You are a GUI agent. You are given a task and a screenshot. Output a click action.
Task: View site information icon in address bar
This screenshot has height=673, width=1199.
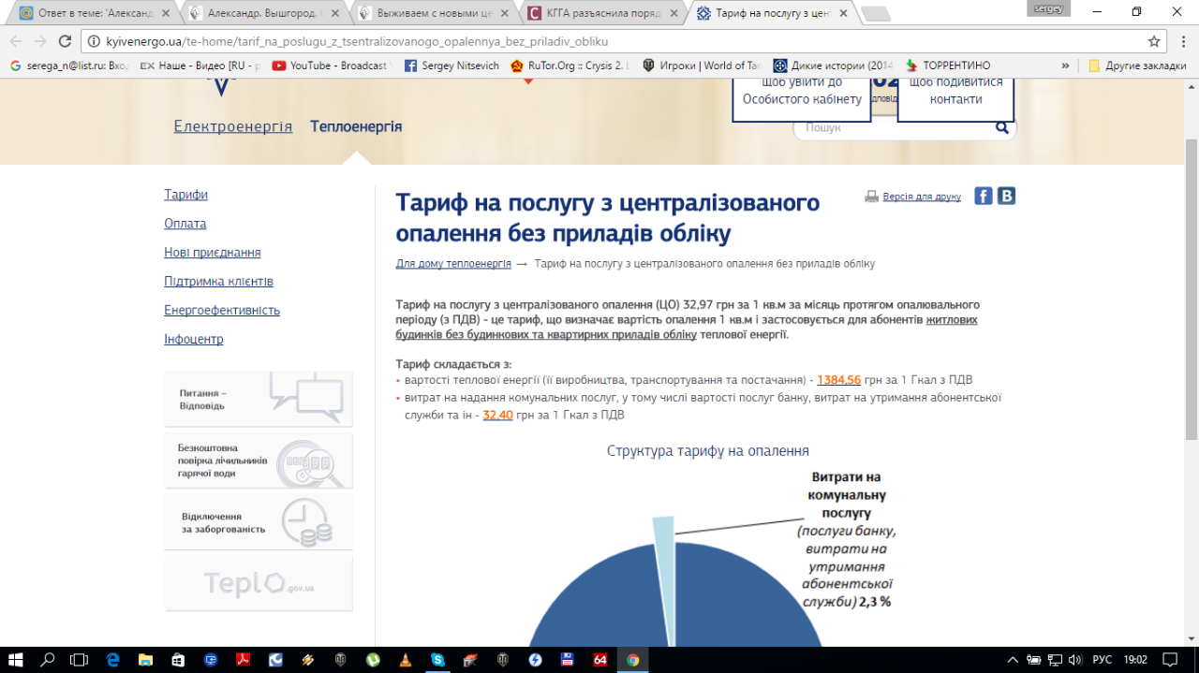point(94,41)
